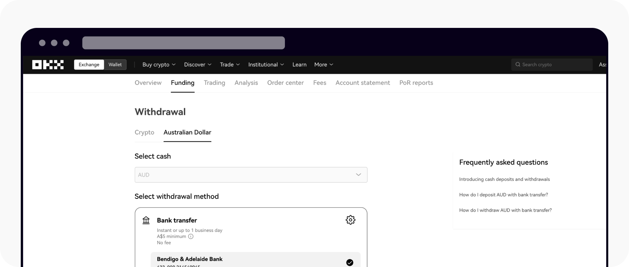Click the search magnifier icon
This screenshot has width=629, height=267.
[518, 65]
